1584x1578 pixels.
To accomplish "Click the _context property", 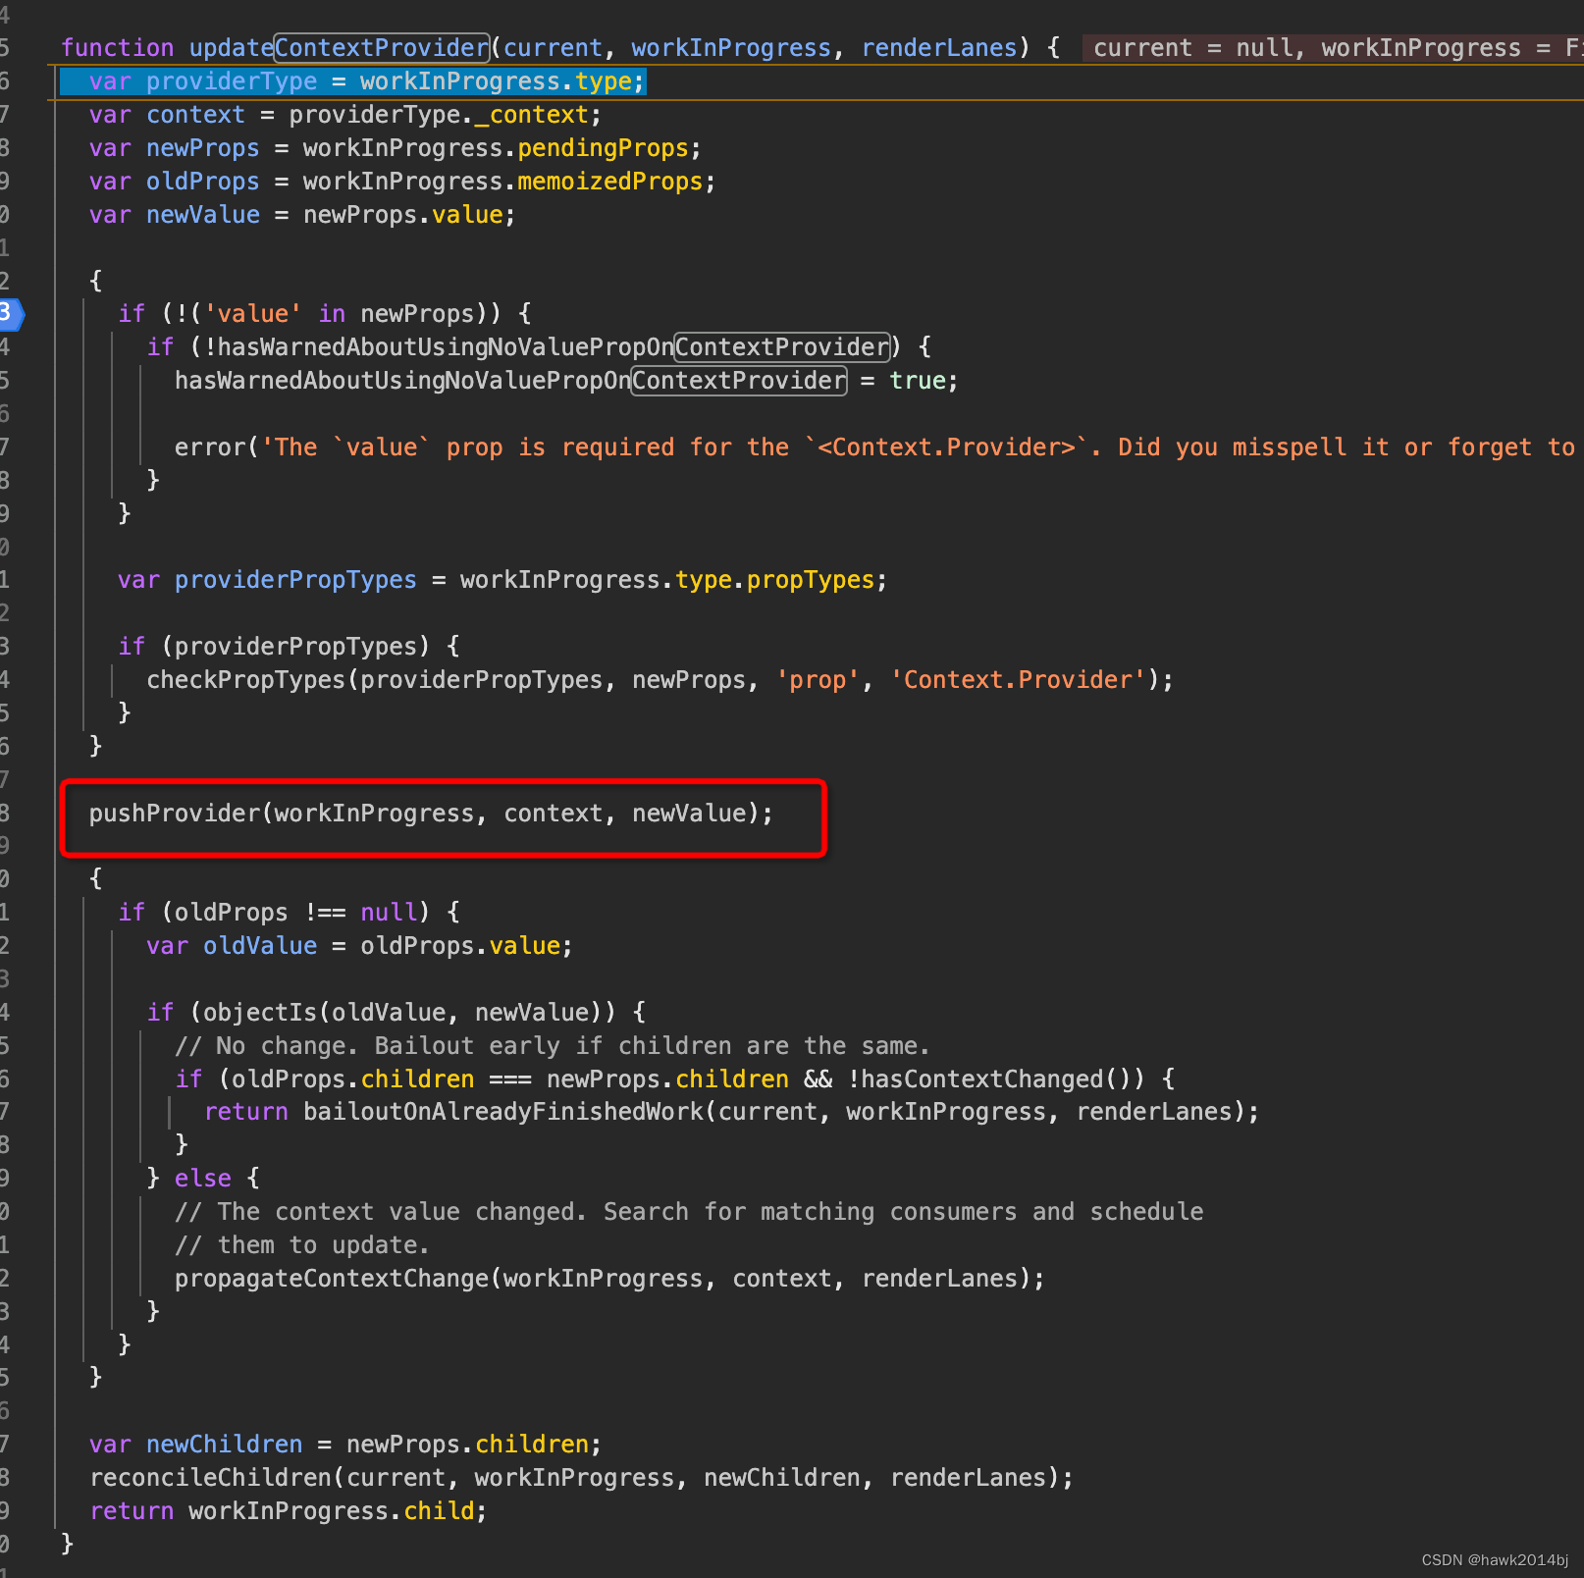I will [531, 115].
